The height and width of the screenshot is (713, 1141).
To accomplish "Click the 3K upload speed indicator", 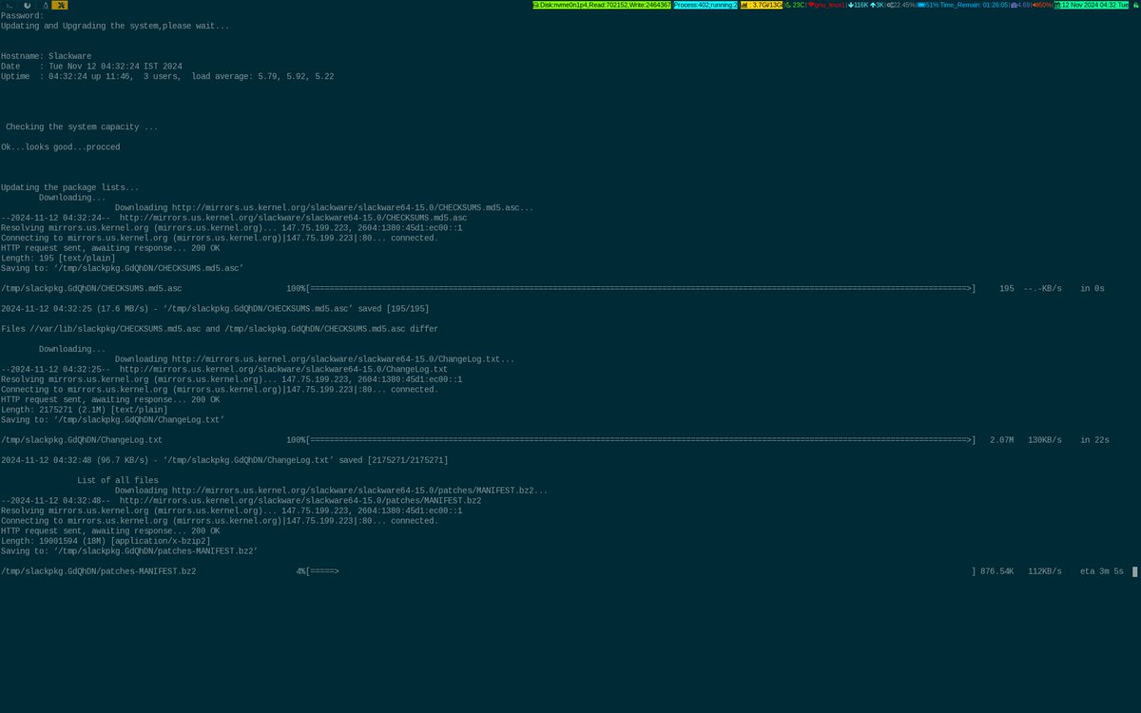I will point(878,5).
